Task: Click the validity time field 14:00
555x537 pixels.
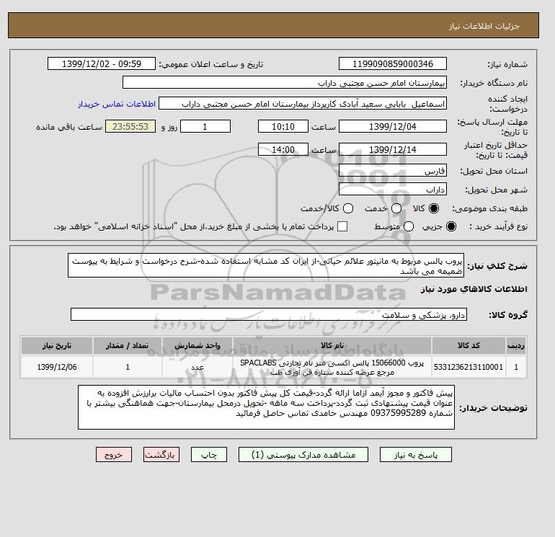Action: click(x=283, y=149)
